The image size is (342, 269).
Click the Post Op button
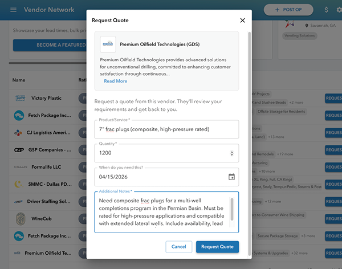tap(288, 10)
